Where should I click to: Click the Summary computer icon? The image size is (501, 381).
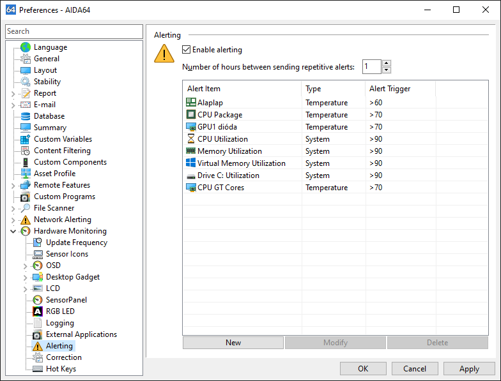coord(26,128)
